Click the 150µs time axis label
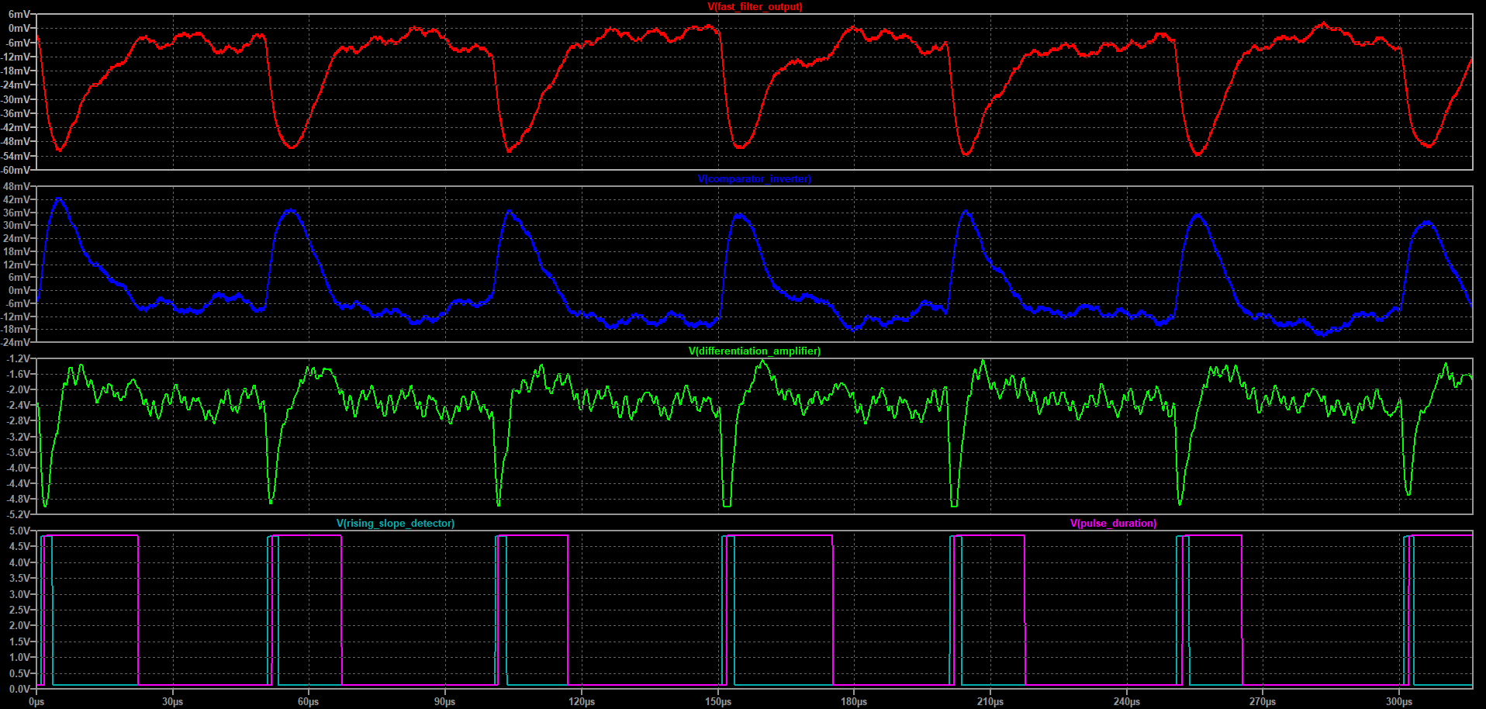1486x709 pixels. (718, 702)
